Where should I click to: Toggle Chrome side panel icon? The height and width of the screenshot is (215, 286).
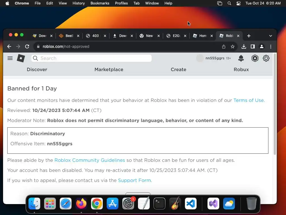(252, 47)
